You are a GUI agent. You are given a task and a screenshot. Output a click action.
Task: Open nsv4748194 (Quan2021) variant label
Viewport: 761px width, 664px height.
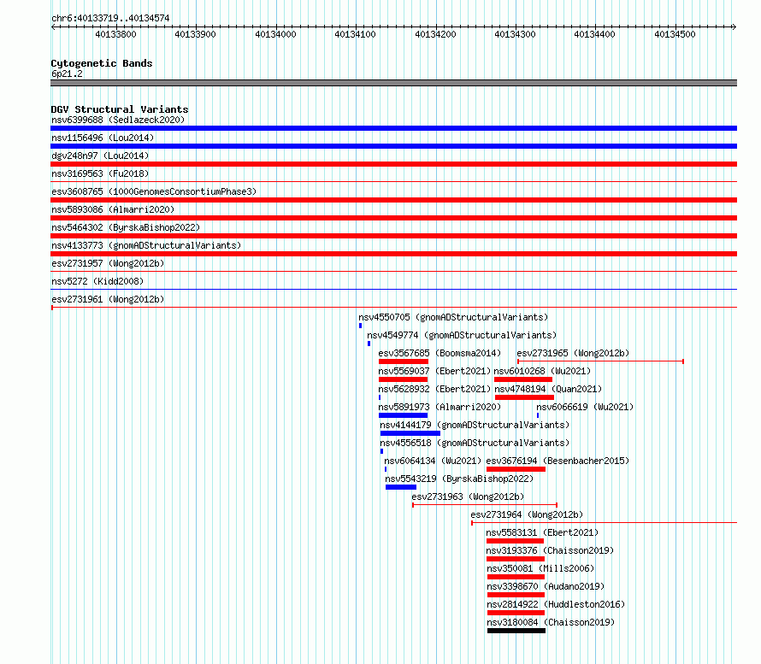(x=548, y=389)
